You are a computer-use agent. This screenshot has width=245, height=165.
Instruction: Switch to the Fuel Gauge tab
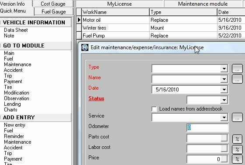click(53, 12)
